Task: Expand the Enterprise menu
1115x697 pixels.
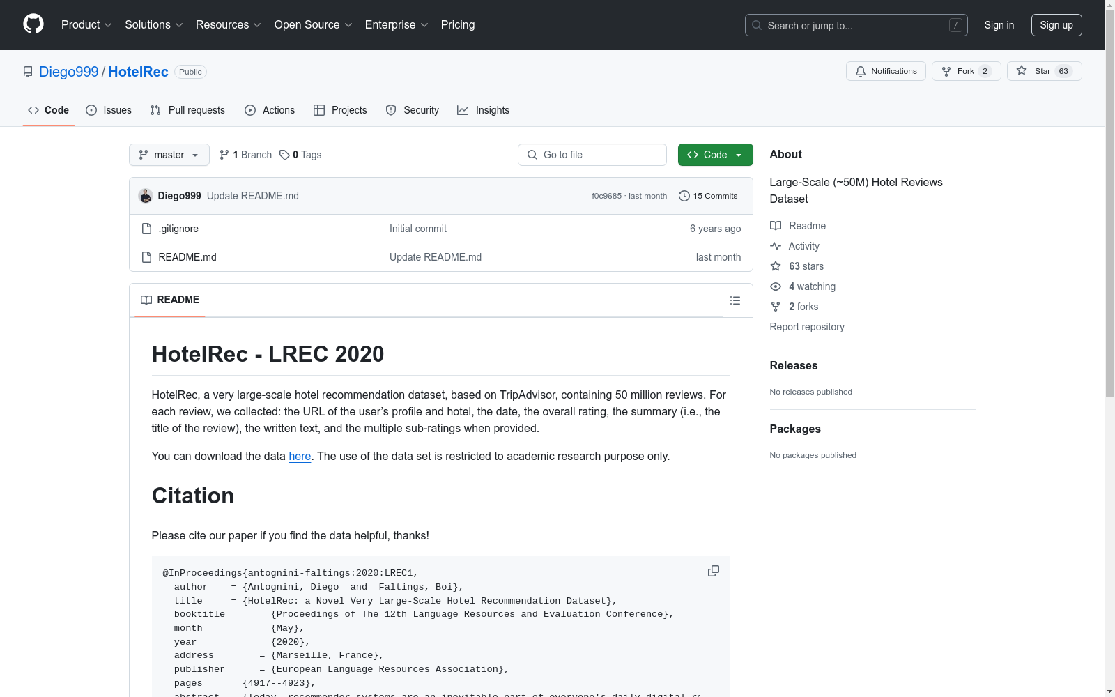Action: click(x=397, y=25)
